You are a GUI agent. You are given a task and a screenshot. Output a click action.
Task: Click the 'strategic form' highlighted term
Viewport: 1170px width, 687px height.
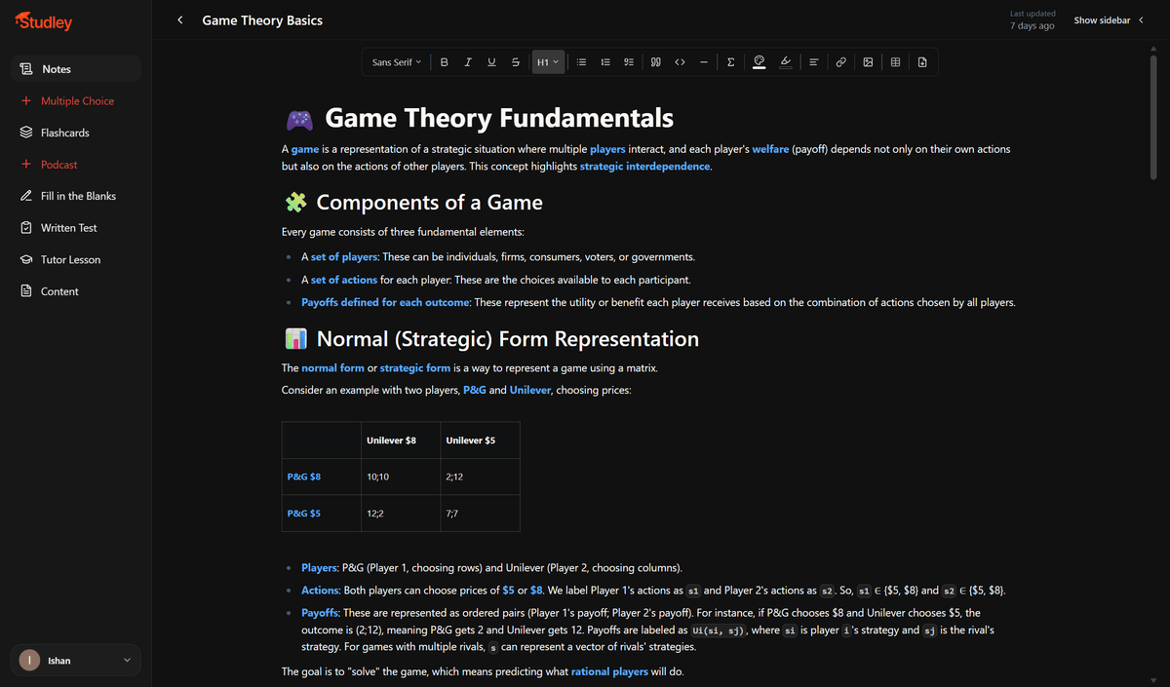point(415,368)
